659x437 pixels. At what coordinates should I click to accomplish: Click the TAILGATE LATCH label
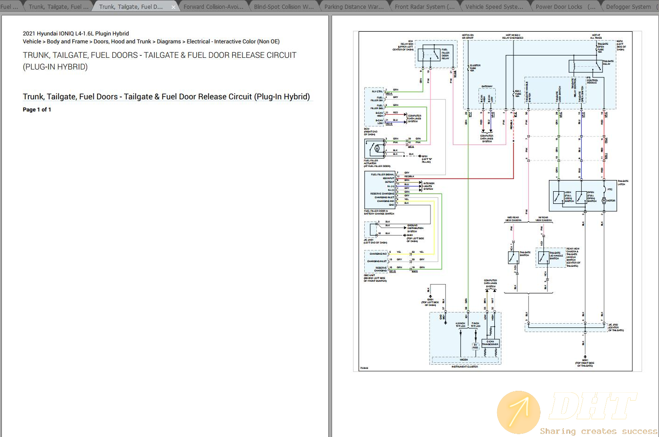(x=623, y=182)
